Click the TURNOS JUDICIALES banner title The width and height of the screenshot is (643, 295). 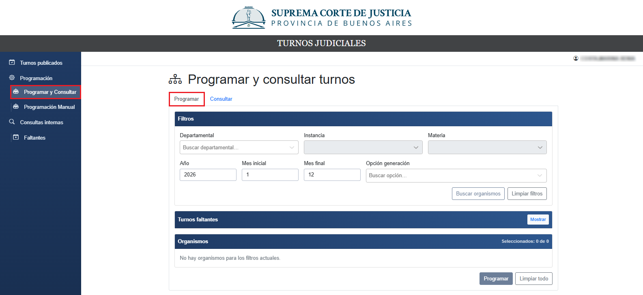pyautogui.click(x=321, y=43)
